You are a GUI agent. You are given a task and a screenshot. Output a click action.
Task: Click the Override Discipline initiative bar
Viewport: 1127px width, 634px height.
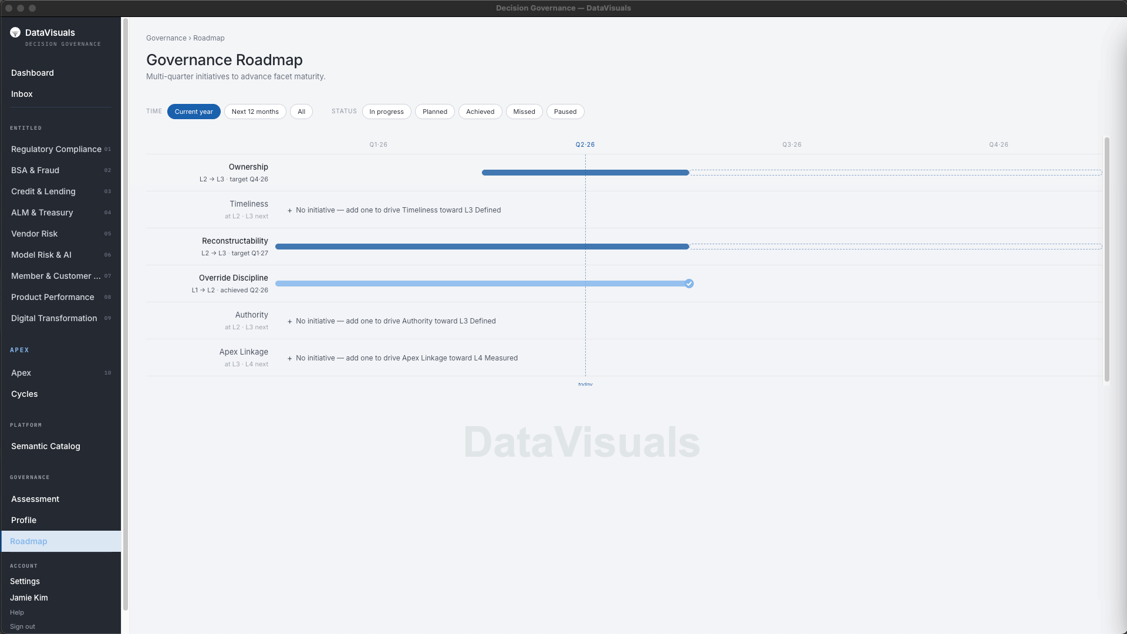[481, 284]
